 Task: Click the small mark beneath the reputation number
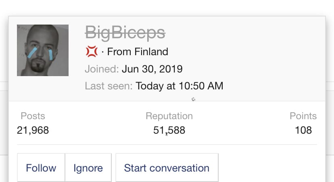(166, 135)
